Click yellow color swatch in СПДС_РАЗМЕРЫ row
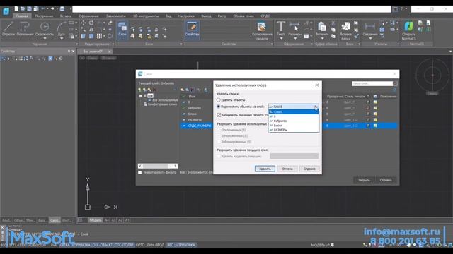 pyautogui.click(x=375, y=126)
